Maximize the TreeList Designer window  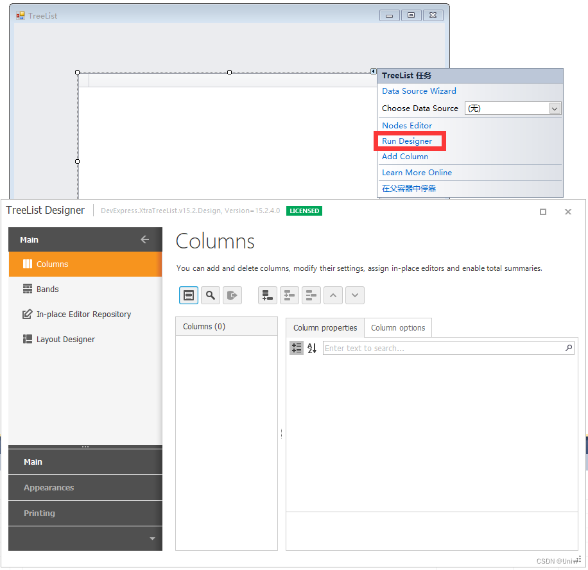pos(542,212)
